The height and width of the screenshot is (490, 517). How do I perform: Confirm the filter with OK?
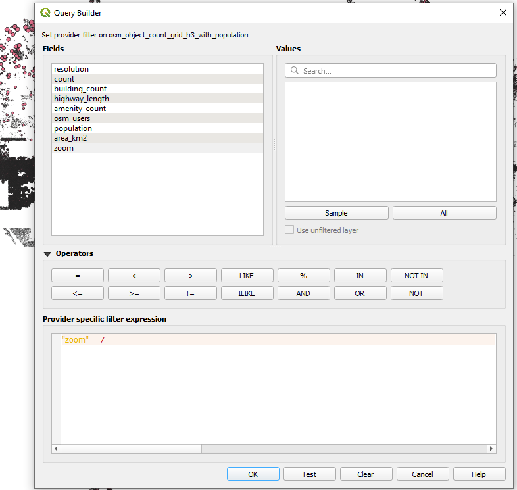click(x=253, y=474)
